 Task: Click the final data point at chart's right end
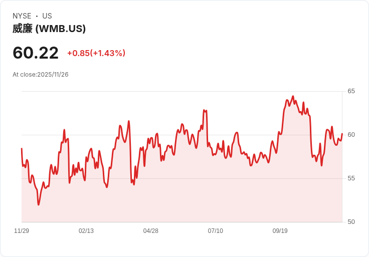(x=342, y=134)
